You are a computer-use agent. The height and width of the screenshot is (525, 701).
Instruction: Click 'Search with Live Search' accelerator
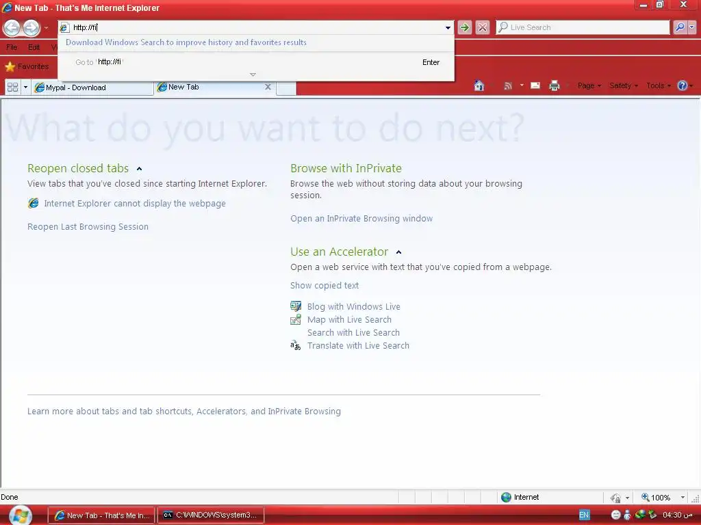click(353, 333)
